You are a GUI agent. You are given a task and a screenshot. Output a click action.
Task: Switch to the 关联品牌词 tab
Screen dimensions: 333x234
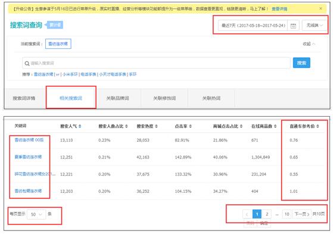117,98
